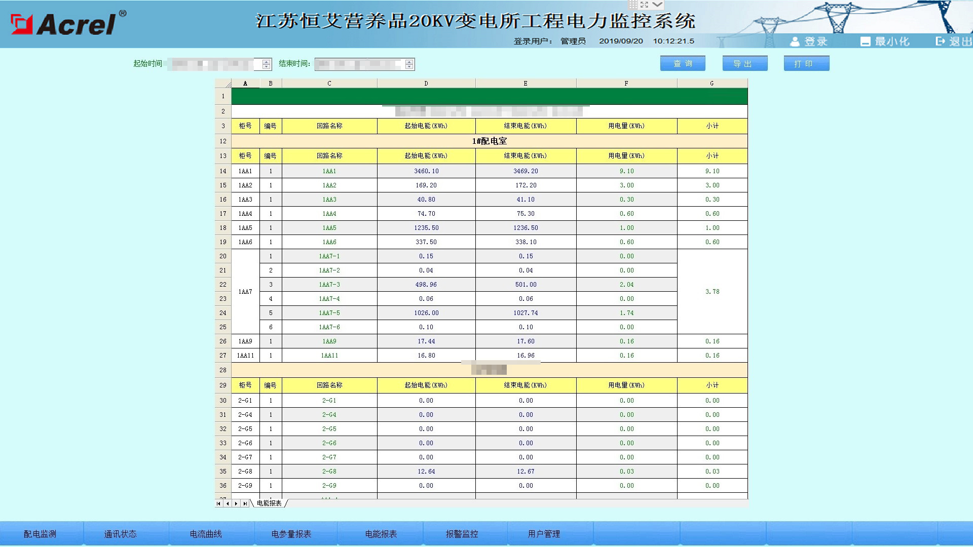Viewport: 973px width, 547px height.
Task: Click the 登录 login user icon
Action: point(794,42)
